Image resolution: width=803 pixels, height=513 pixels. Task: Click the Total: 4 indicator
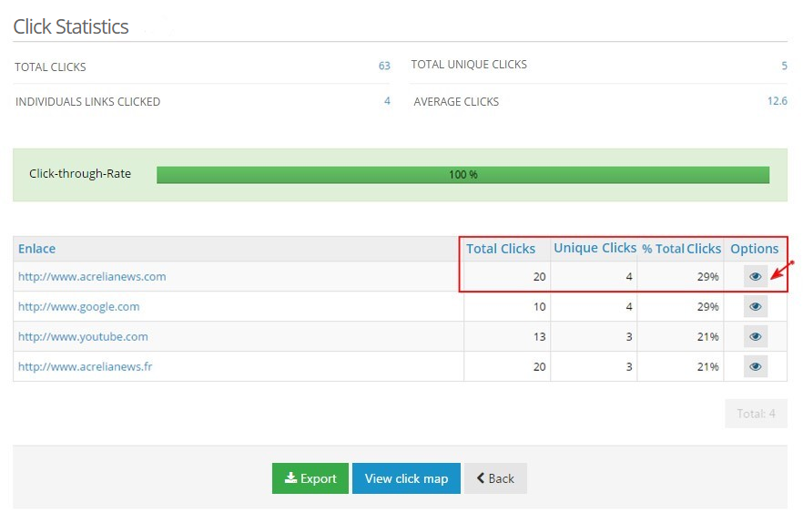coord(756,414)
